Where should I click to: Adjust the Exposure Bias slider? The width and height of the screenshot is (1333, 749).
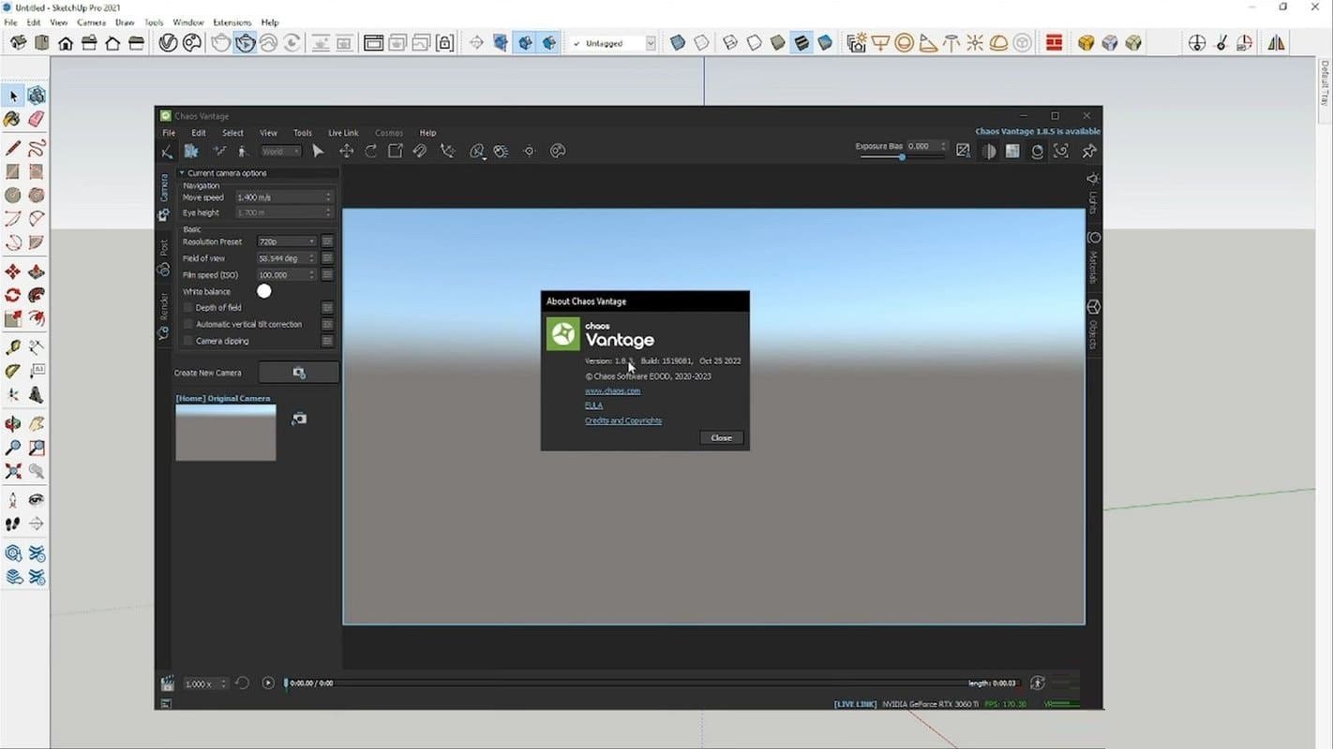(x=903, y=156)
